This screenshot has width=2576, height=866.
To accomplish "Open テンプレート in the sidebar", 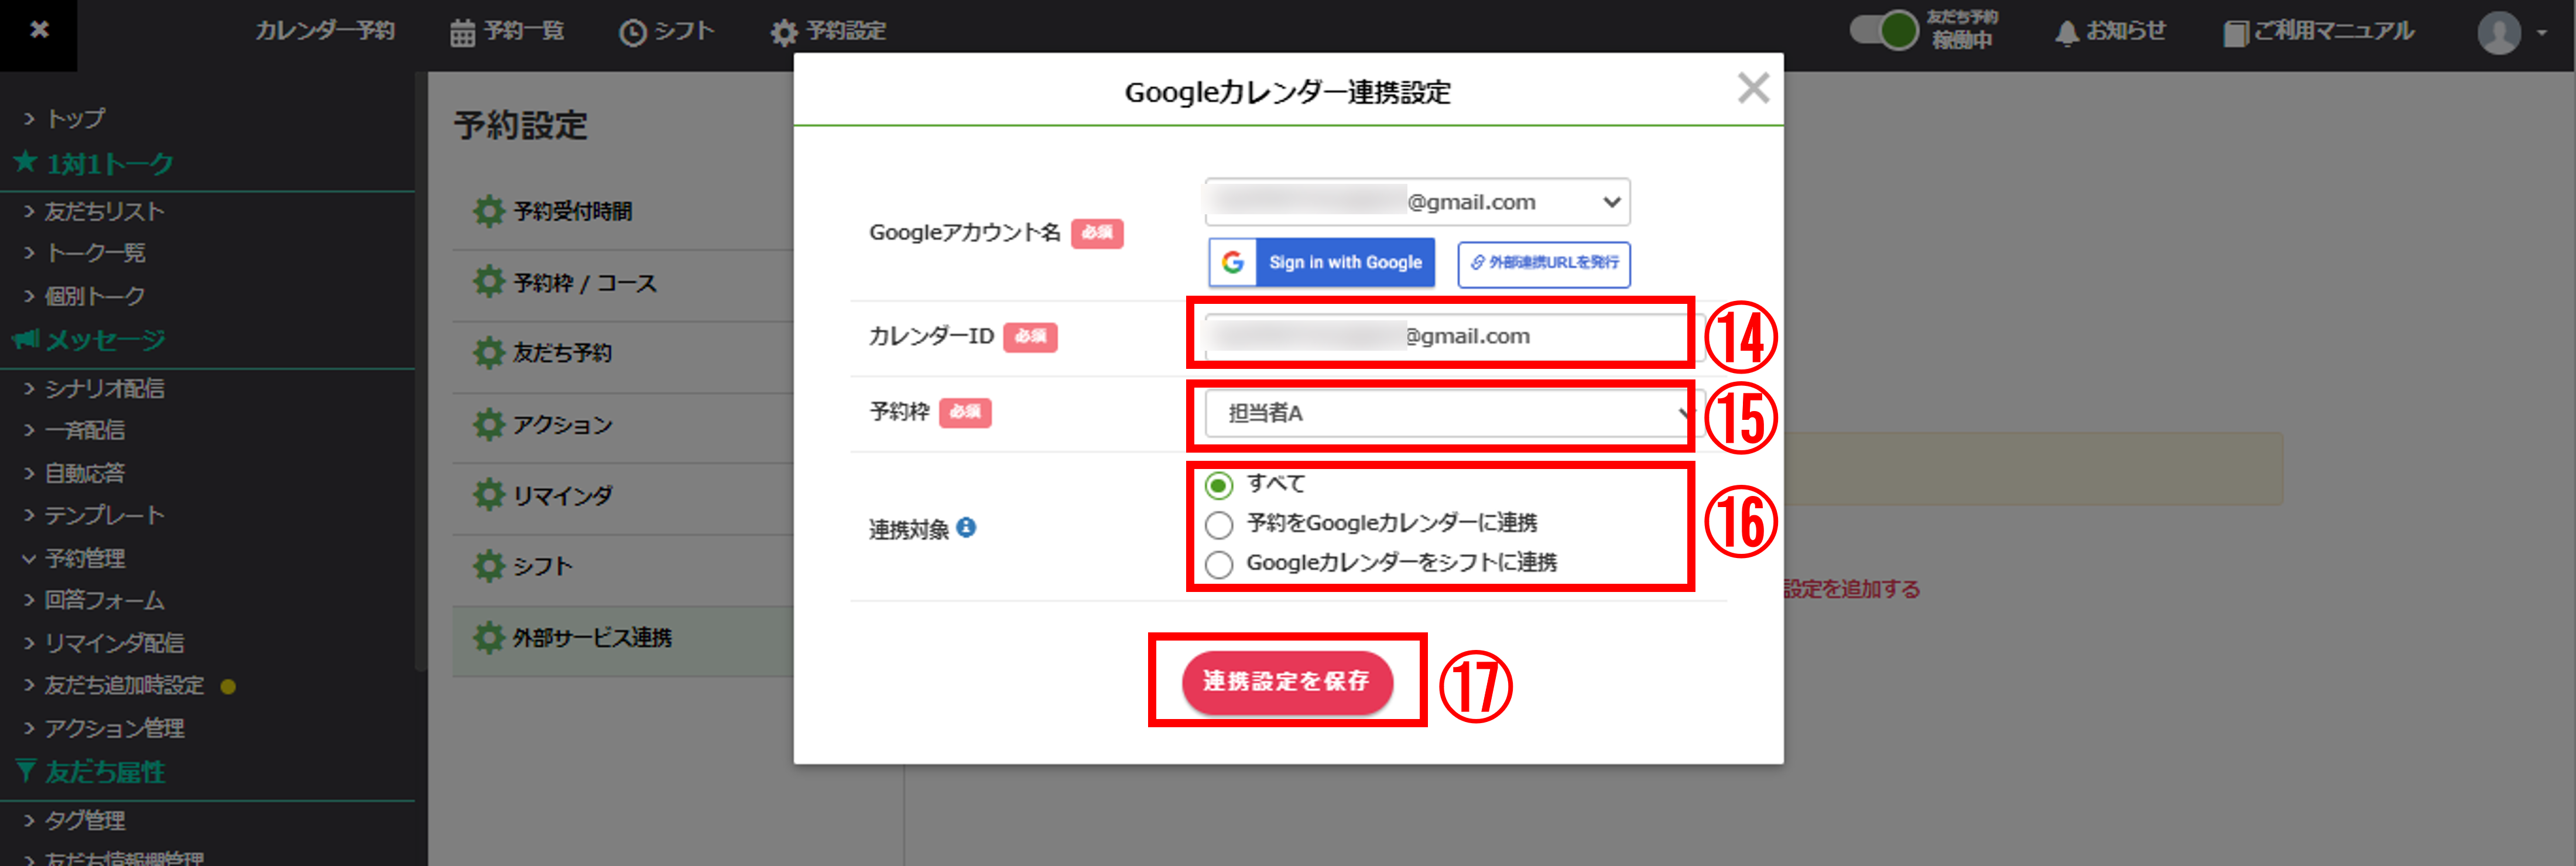I will (x=105, y=515).
